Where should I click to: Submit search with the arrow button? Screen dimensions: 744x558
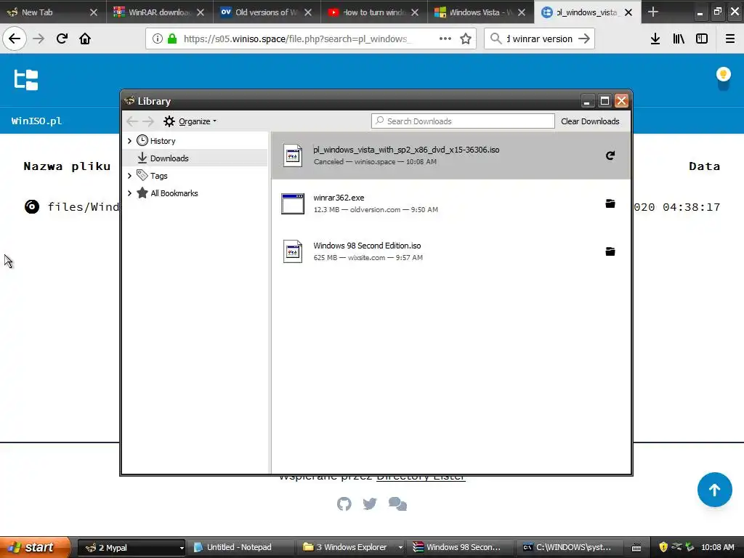584,39
